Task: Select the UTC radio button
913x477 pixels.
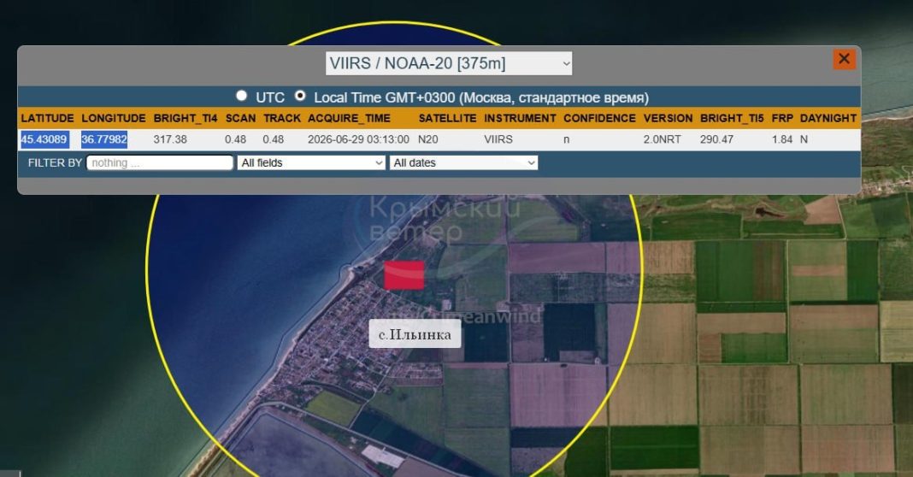Action: click(x=241, y=96)
